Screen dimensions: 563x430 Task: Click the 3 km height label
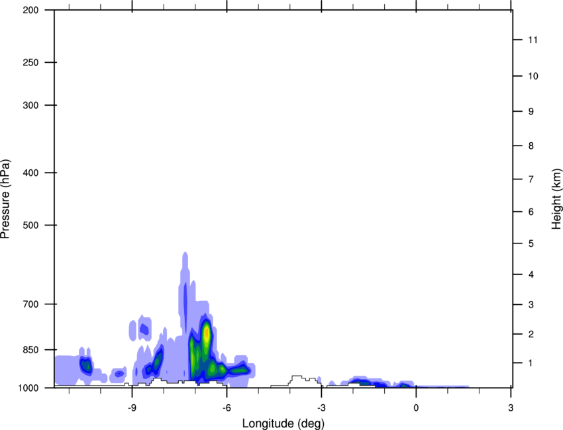click(531, 305)
